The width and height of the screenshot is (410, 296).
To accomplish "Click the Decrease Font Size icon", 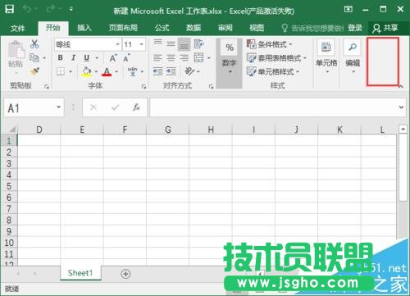I will pyautogui.click(x=126, y=58).
